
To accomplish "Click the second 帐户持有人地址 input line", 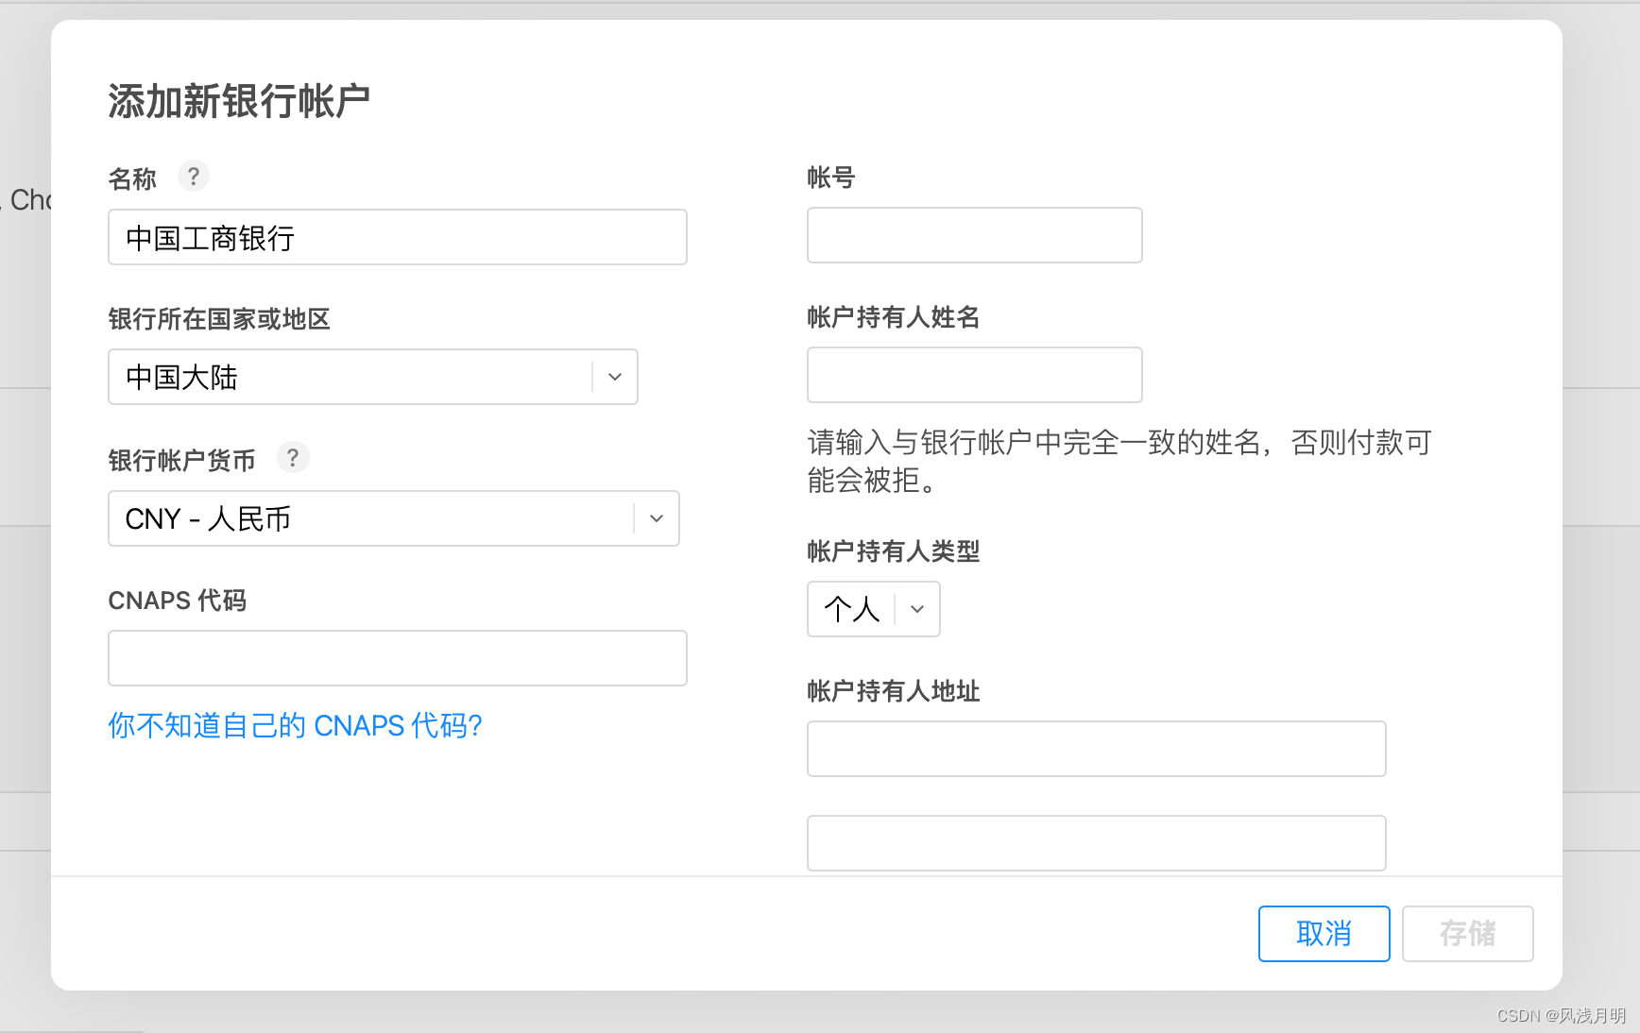I will pyautogui.click(x=1097, y=843).
